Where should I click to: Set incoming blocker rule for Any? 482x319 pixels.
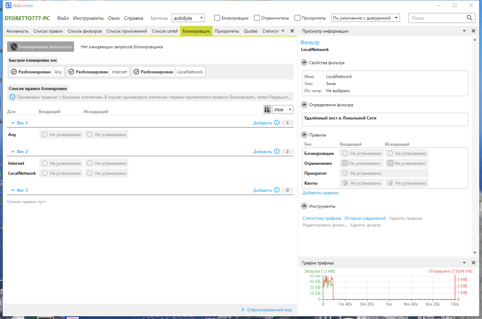(x=61, y=135)
